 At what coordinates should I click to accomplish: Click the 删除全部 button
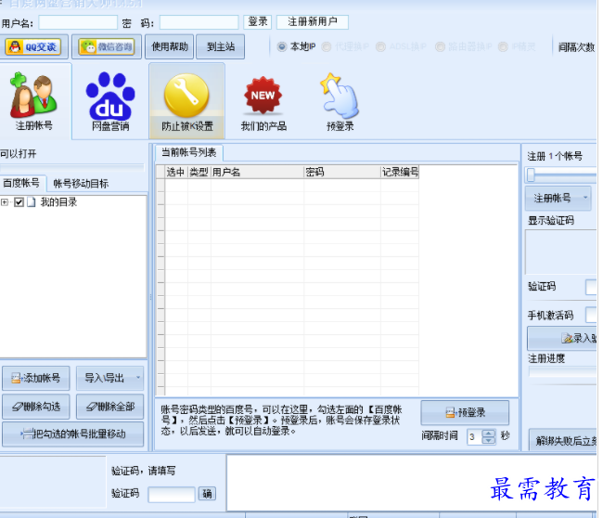tap(110, 407)
